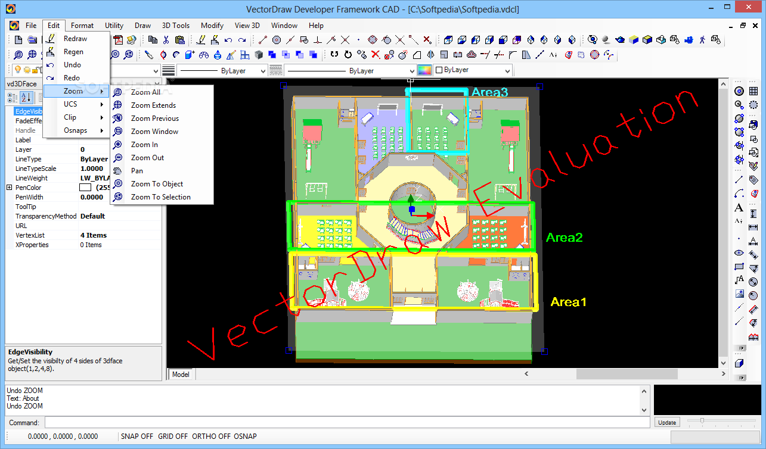Image resolution: width=766 pixels, height=449 pixels.
Task: Toggle OSNAP in status bar
Action: point(245,436)
